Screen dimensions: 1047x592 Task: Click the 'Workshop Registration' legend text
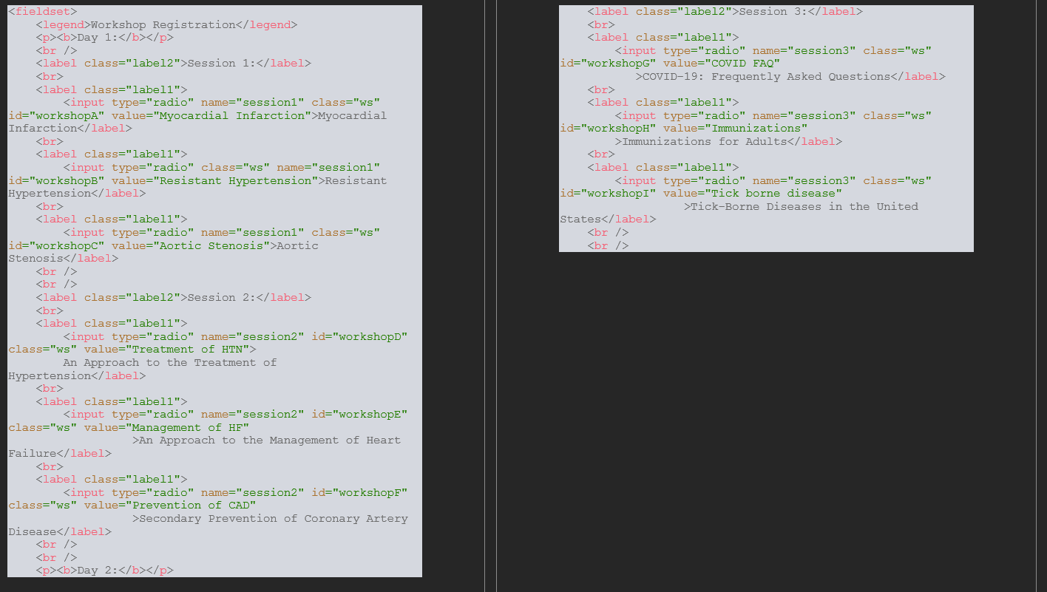pyautogui.click(x=163, y=24)
